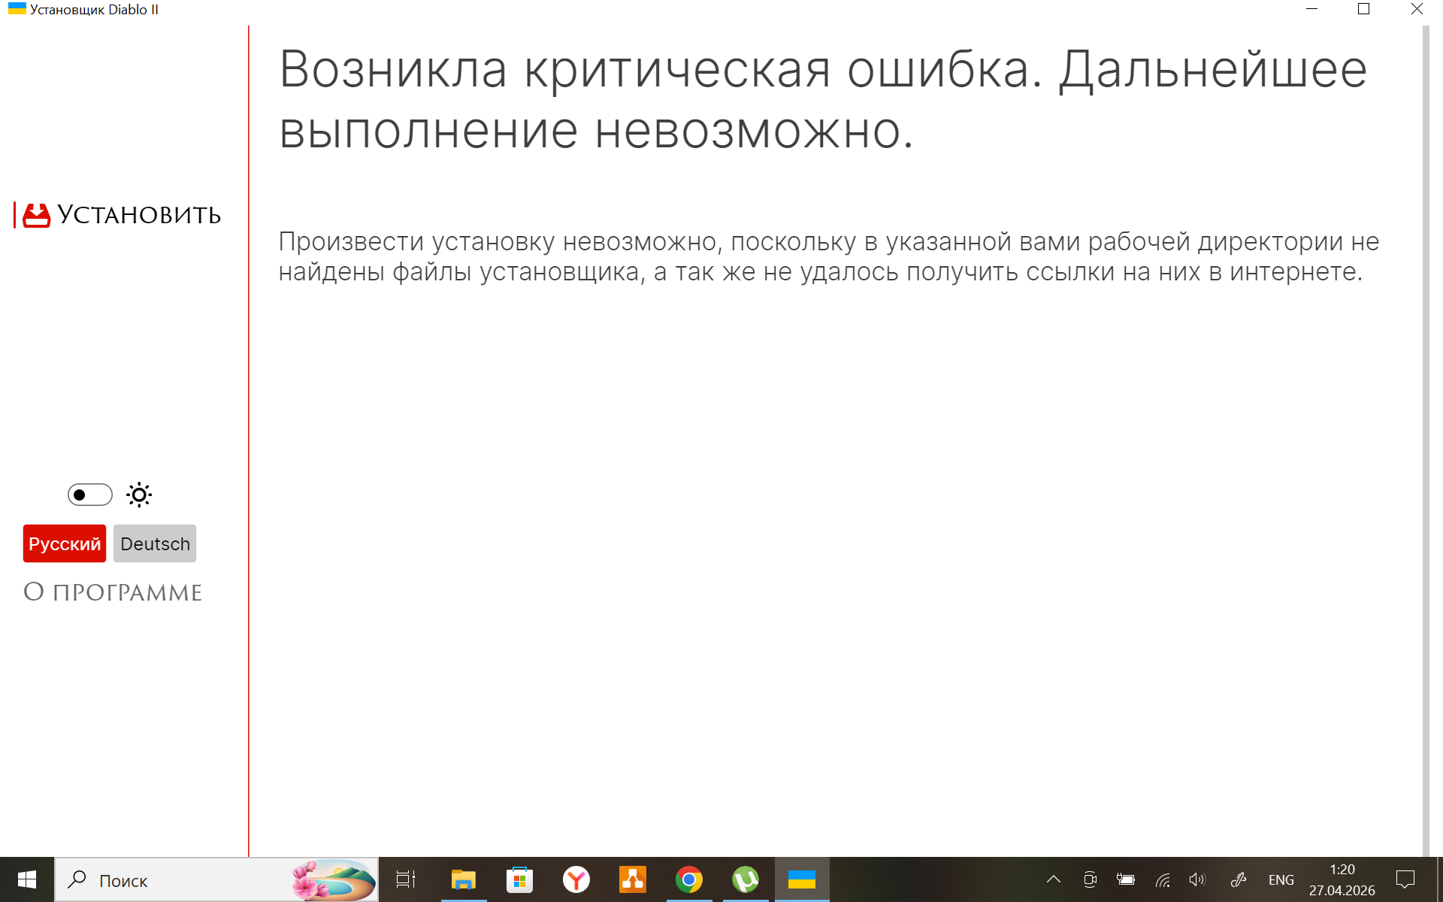Click the Show desktop strip at taskbar edge
This screenshot has width=1443, height=902.
(x=1439, y=879)
